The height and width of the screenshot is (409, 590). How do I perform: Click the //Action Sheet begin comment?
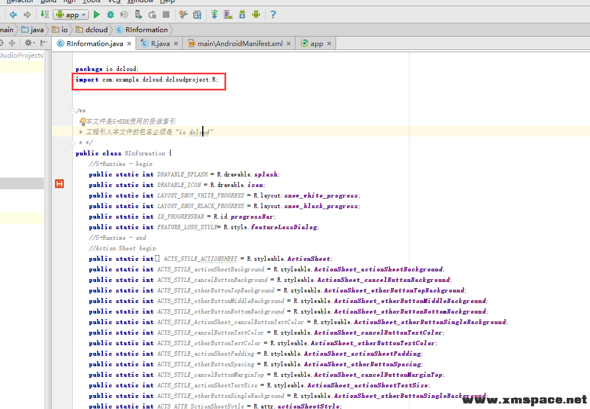(122, 248)
